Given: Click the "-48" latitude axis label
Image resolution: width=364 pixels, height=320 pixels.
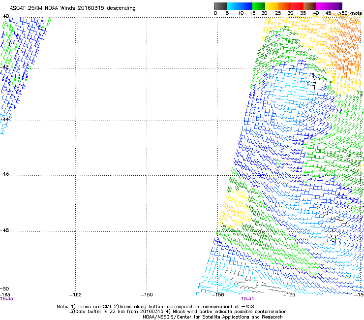Looking at the screenshot, I should (4, 230).
